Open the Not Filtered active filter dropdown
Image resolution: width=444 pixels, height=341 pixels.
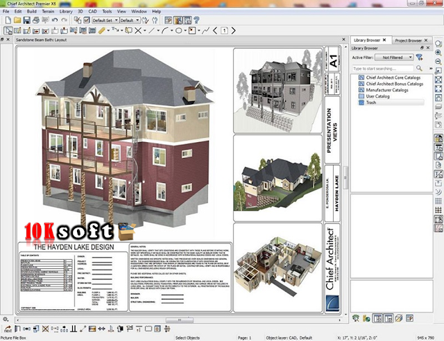tap(394, 58)
